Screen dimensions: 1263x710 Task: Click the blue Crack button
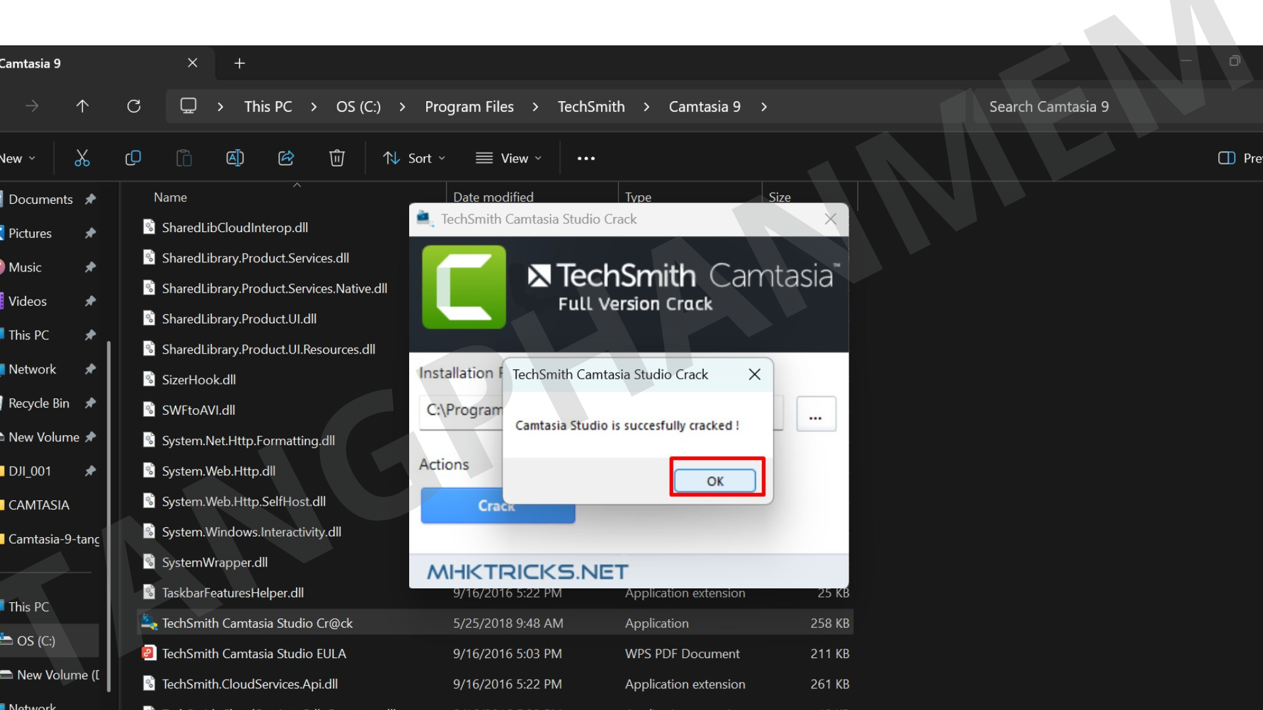498,506
